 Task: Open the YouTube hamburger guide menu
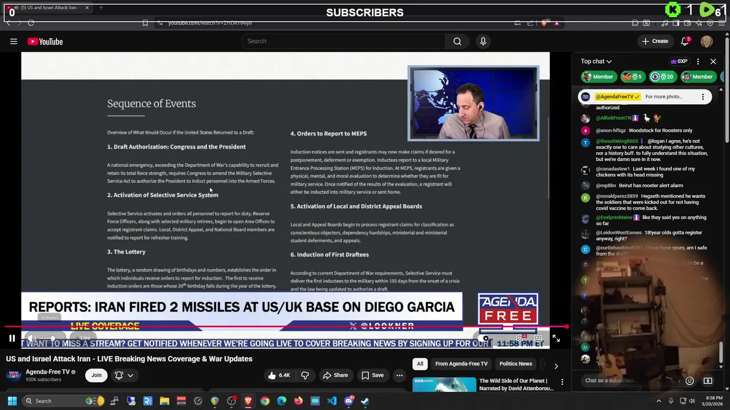(14, 42)
